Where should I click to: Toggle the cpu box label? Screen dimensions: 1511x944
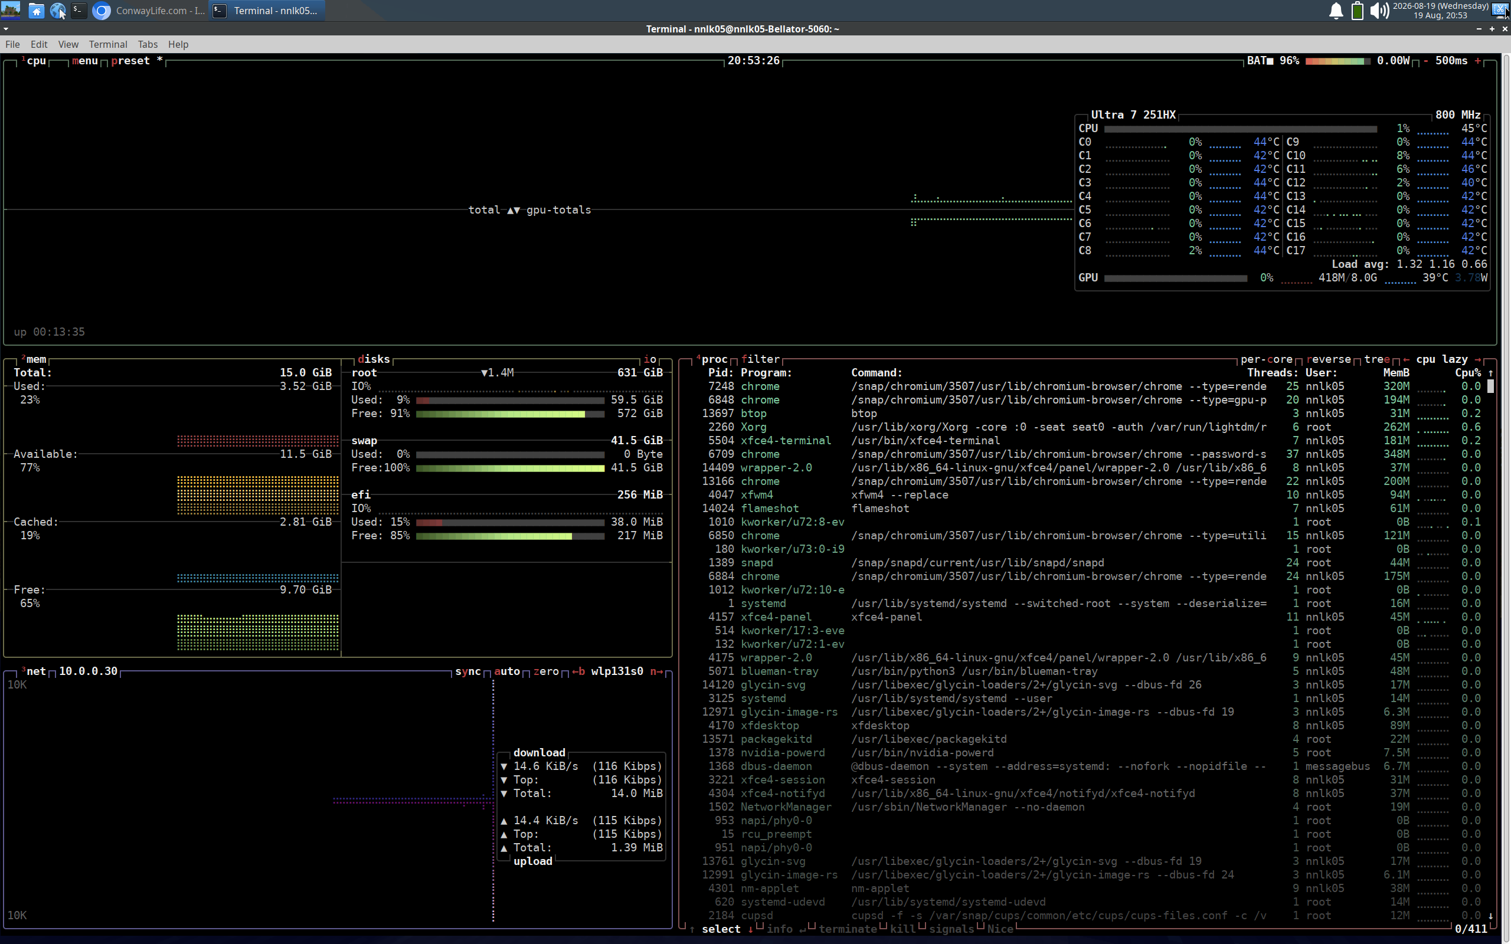coord(34,61)
